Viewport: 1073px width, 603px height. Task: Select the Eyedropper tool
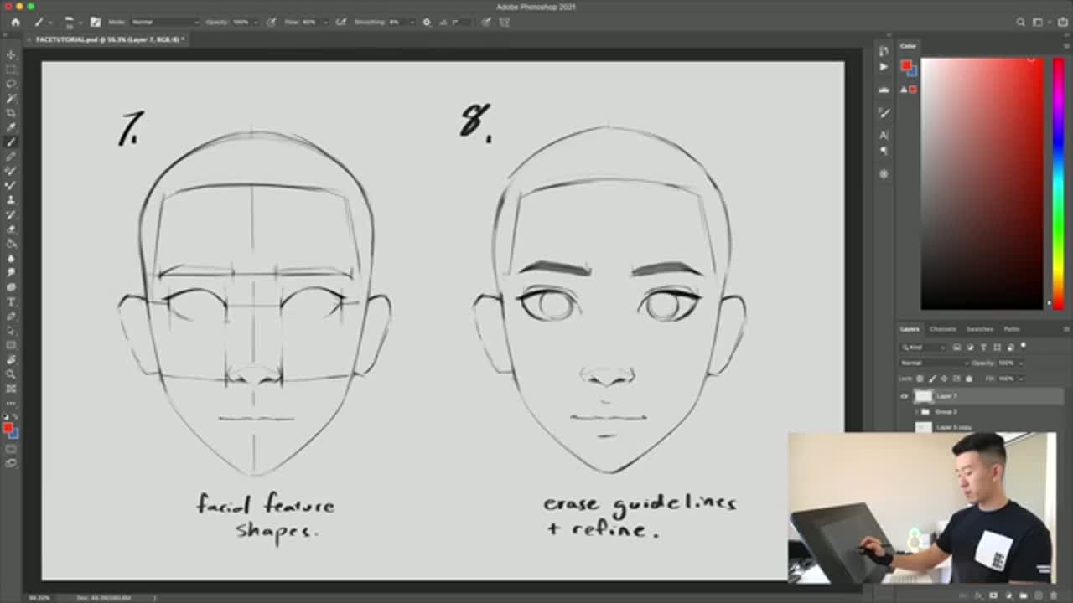pyautogui.click(x=11, y=126)
